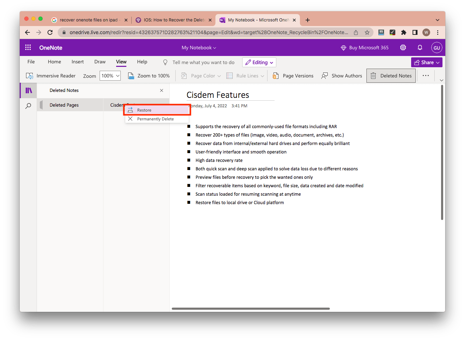
Task: Expand the My Notebook title dropdown
Action: (199, 48)
